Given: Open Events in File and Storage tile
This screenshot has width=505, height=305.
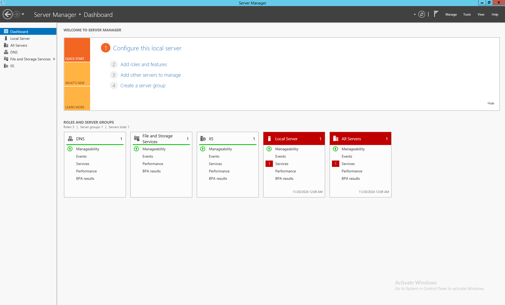Looking at the screenshot, I should (148, 156).
